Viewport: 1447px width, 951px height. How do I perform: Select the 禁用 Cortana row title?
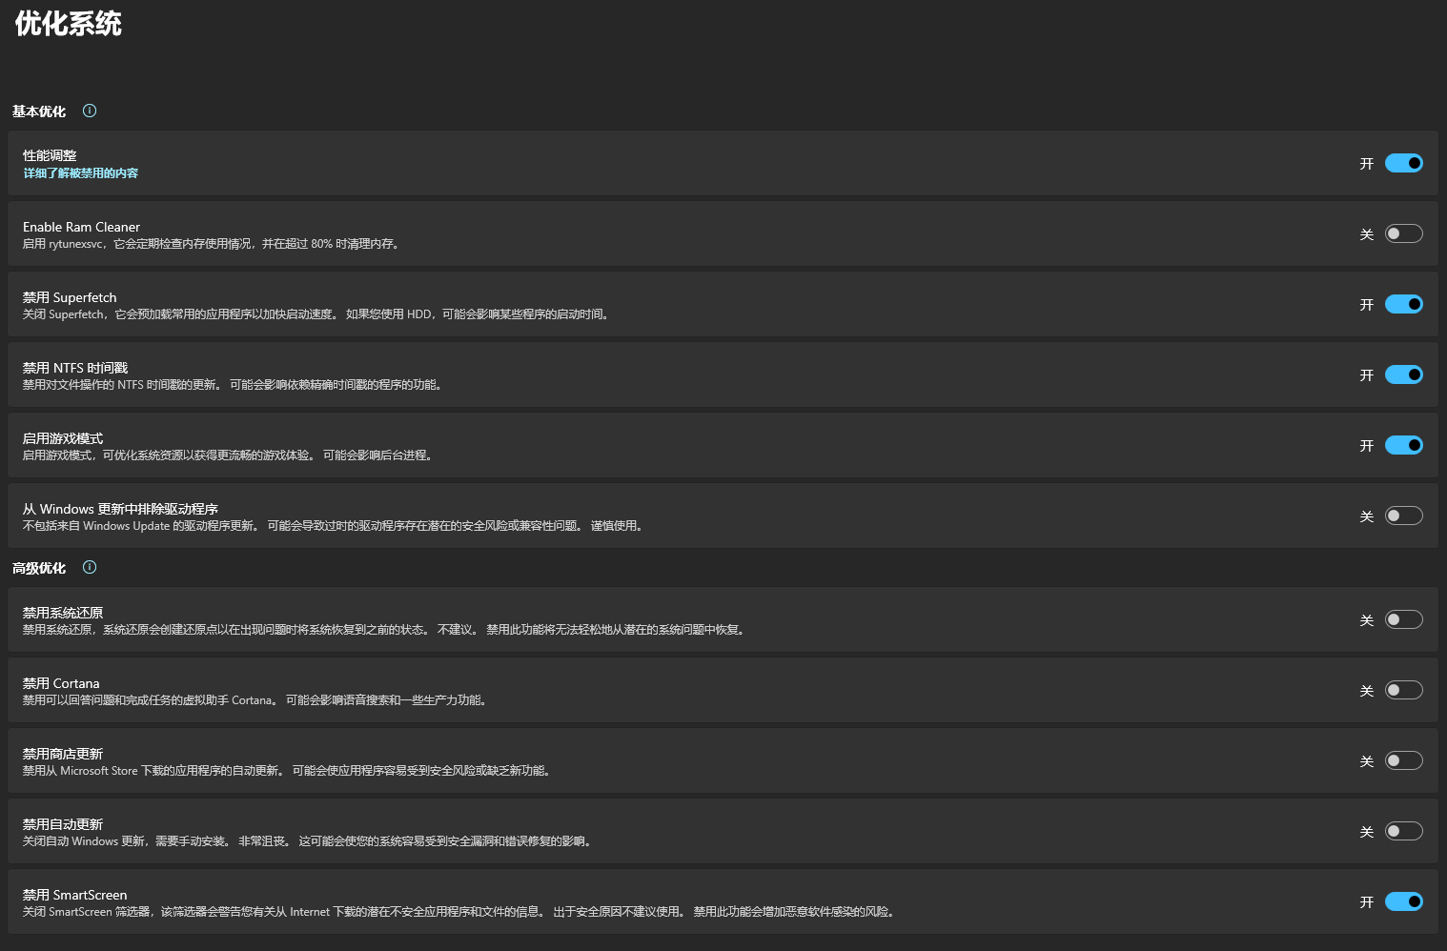[61, 683]
